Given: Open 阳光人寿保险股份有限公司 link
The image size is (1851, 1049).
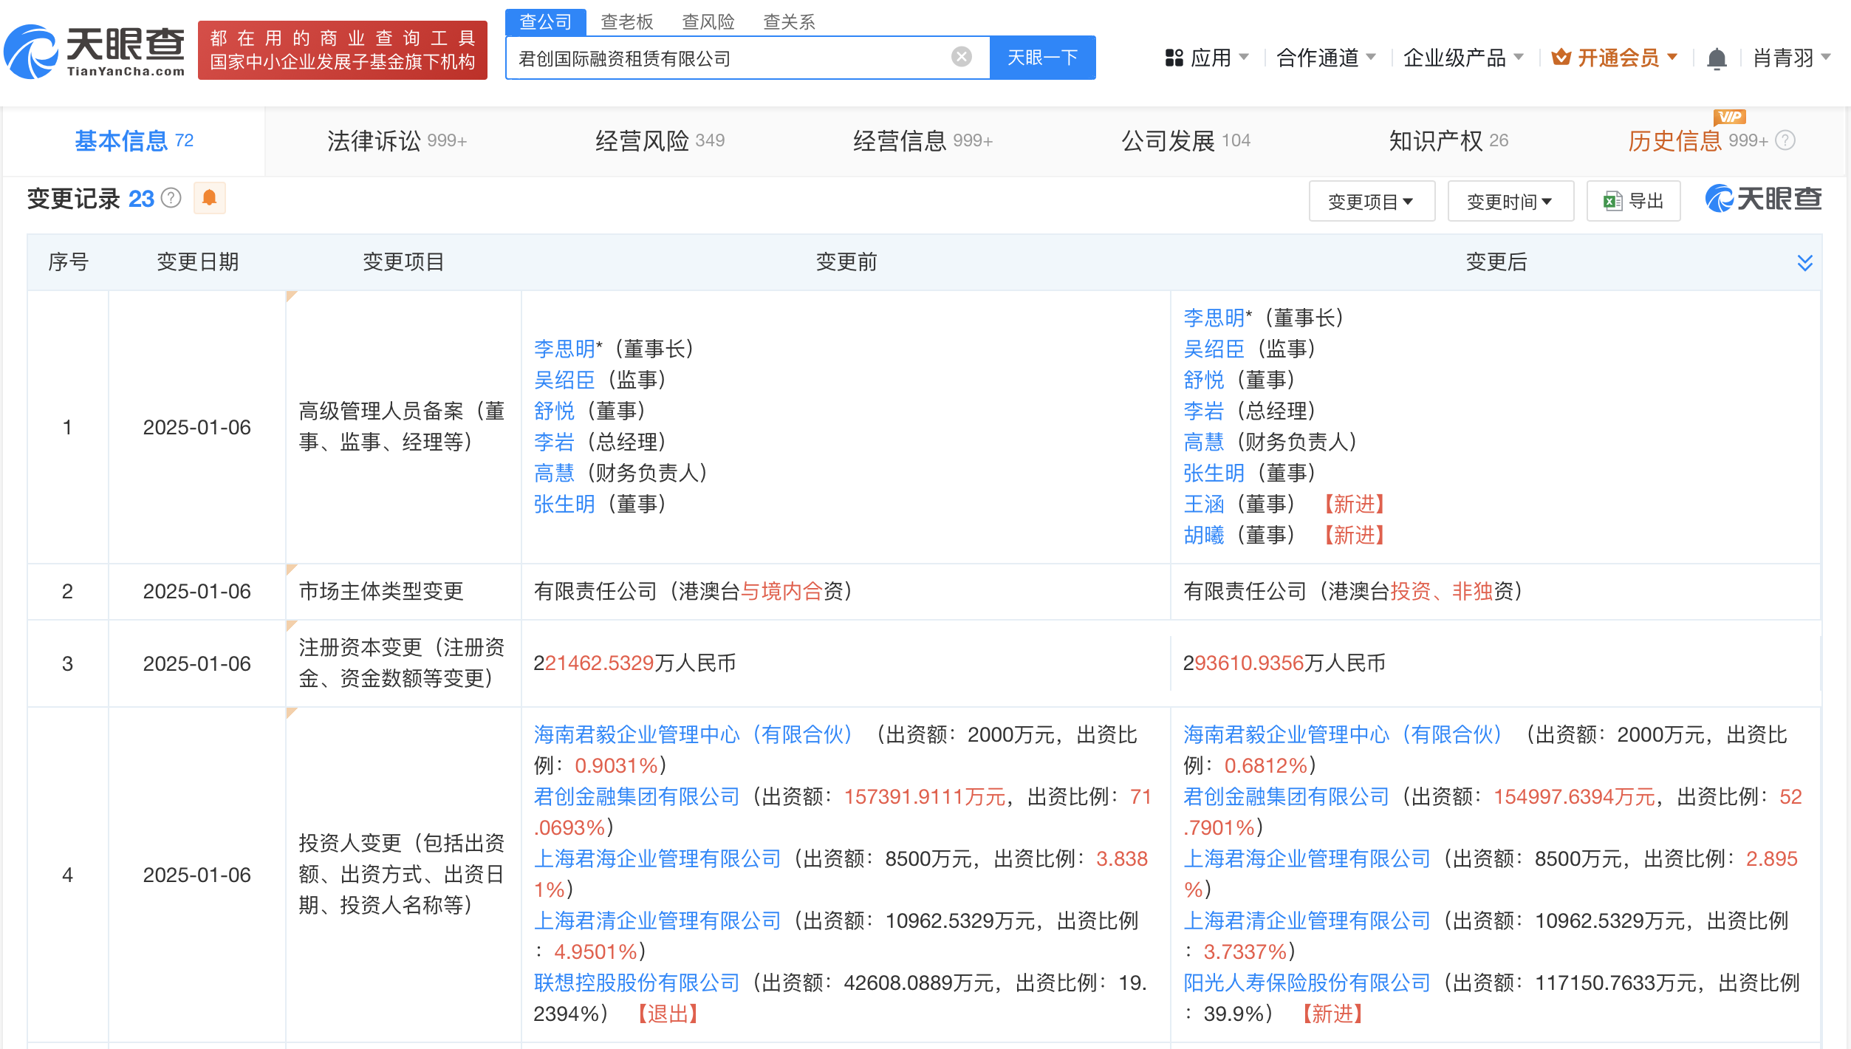Looking at the screenshot, I should click(1307, 983).
